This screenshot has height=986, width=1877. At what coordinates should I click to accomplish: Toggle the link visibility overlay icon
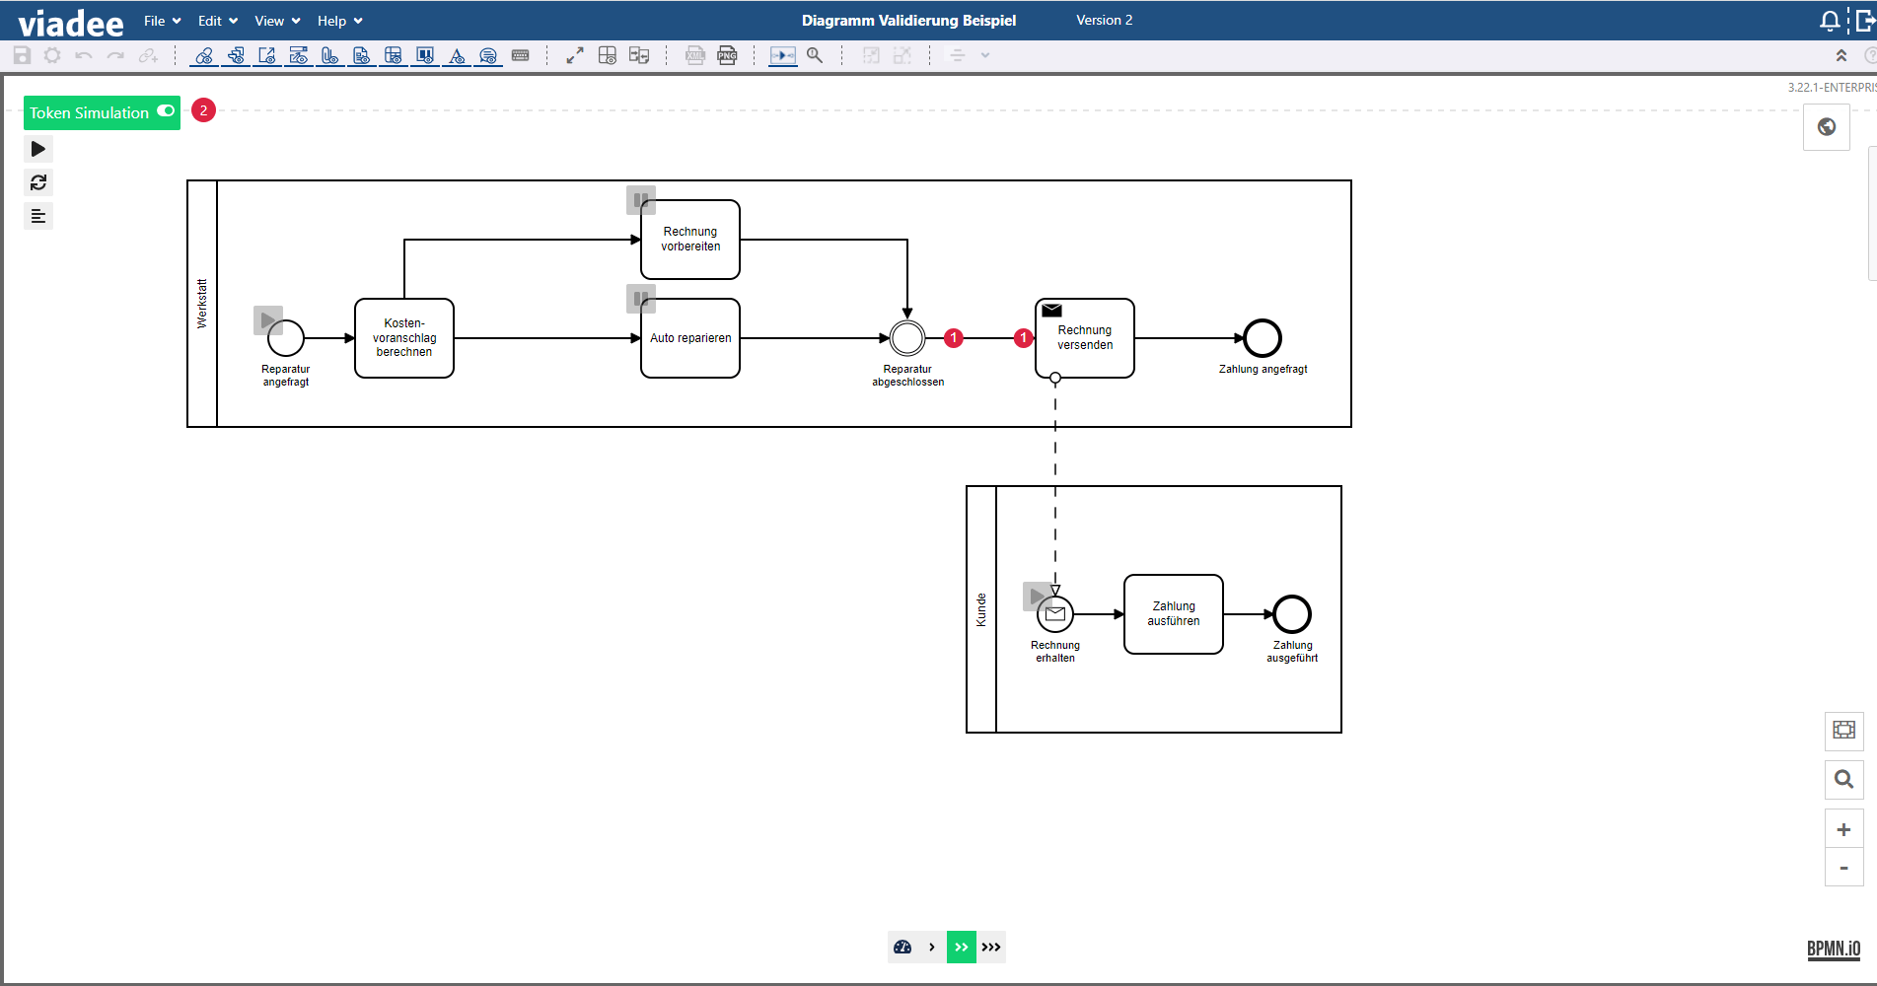204,56
